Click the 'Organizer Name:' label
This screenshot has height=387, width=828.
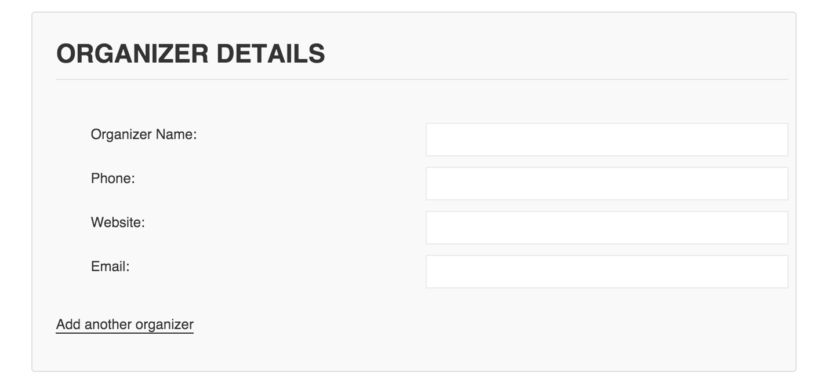click(144, 135)
